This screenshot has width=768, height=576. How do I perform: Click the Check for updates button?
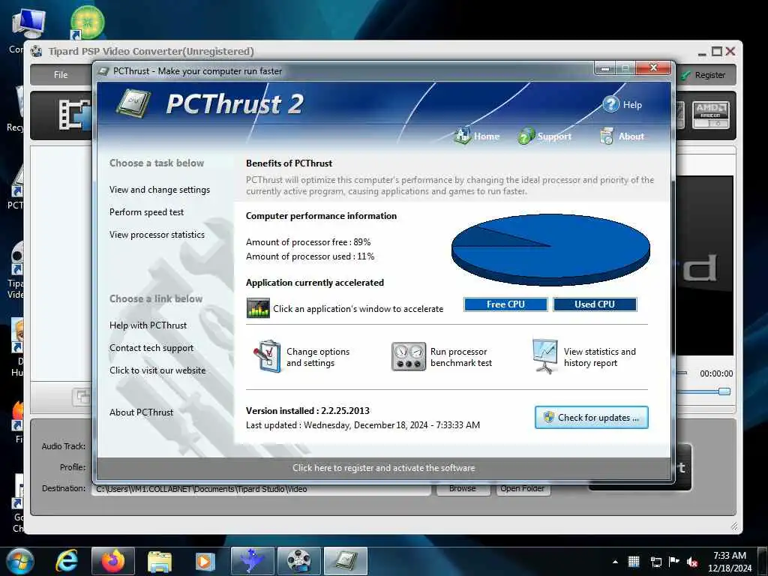[x=592, y=417]
